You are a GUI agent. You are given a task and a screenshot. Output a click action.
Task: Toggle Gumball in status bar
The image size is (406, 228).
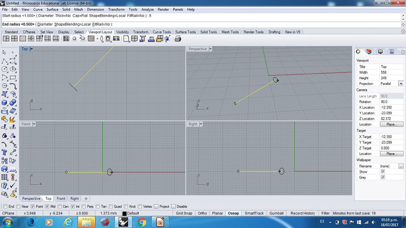277,213
